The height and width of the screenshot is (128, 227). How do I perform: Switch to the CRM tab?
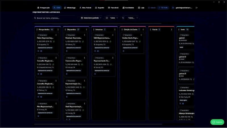57,8
